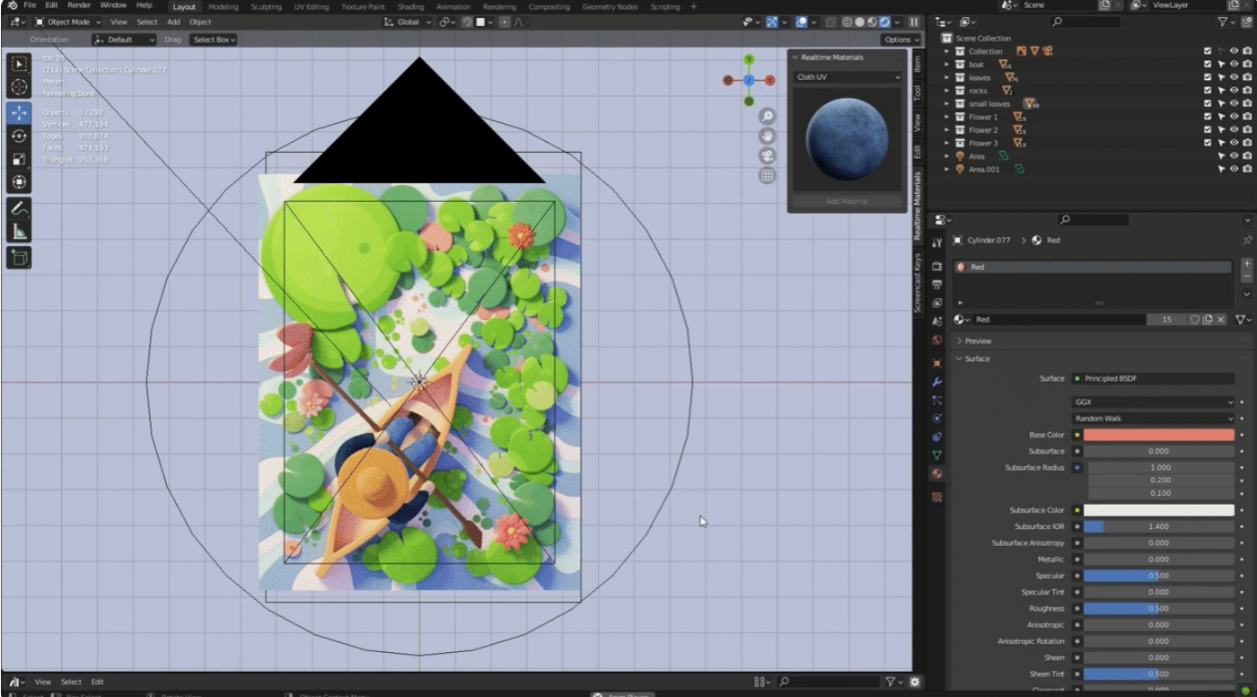
Task: Uncheck the leaves collection checkbox
Action: [1208, 77]
